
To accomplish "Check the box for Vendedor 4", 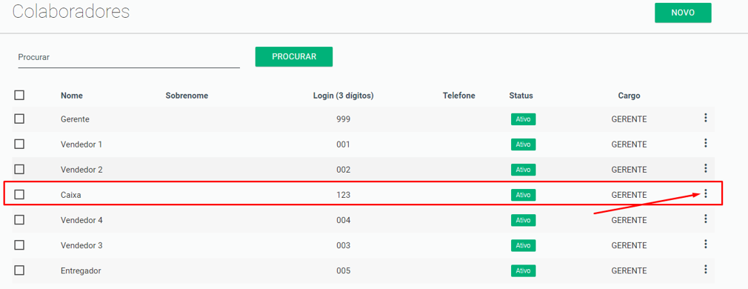I will coord(19,220).
